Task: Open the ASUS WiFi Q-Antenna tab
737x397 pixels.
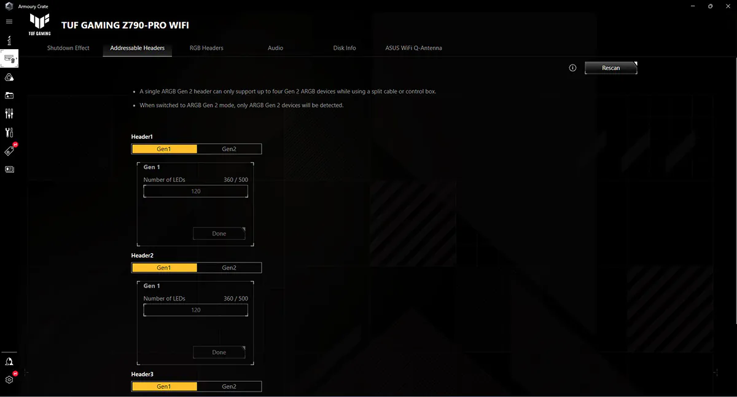Action: tap(413, 48)
